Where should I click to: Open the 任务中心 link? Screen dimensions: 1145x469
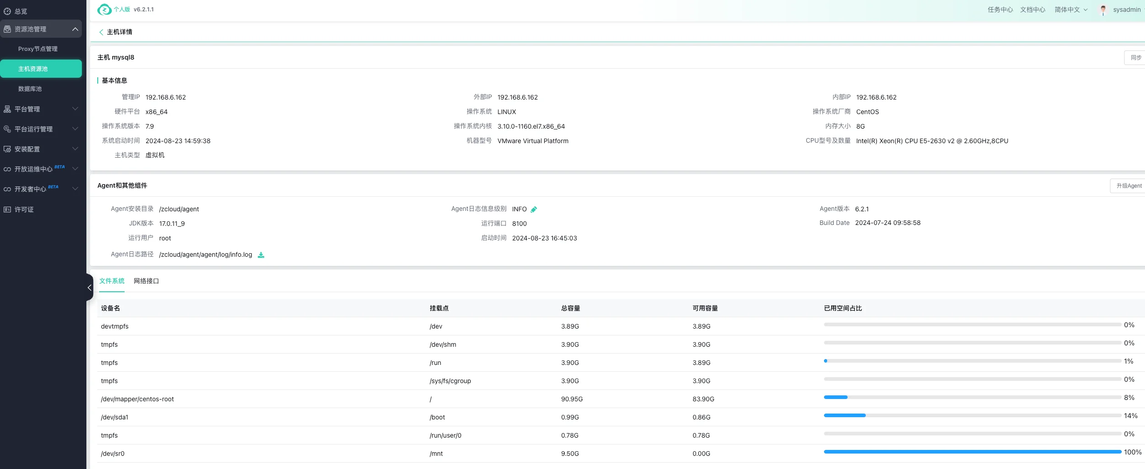1000,10
